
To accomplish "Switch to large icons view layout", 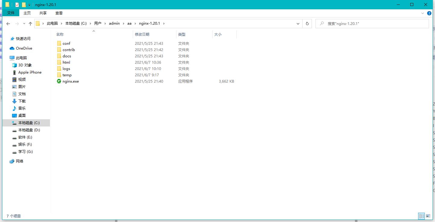I will coord(428,216).
